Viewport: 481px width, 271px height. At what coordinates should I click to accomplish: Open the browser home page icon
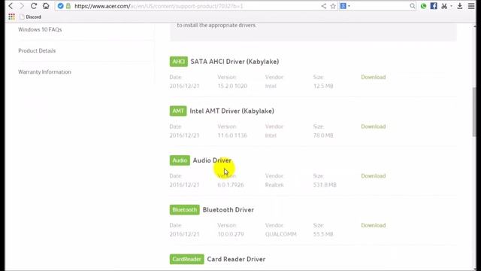coord(46,6)
